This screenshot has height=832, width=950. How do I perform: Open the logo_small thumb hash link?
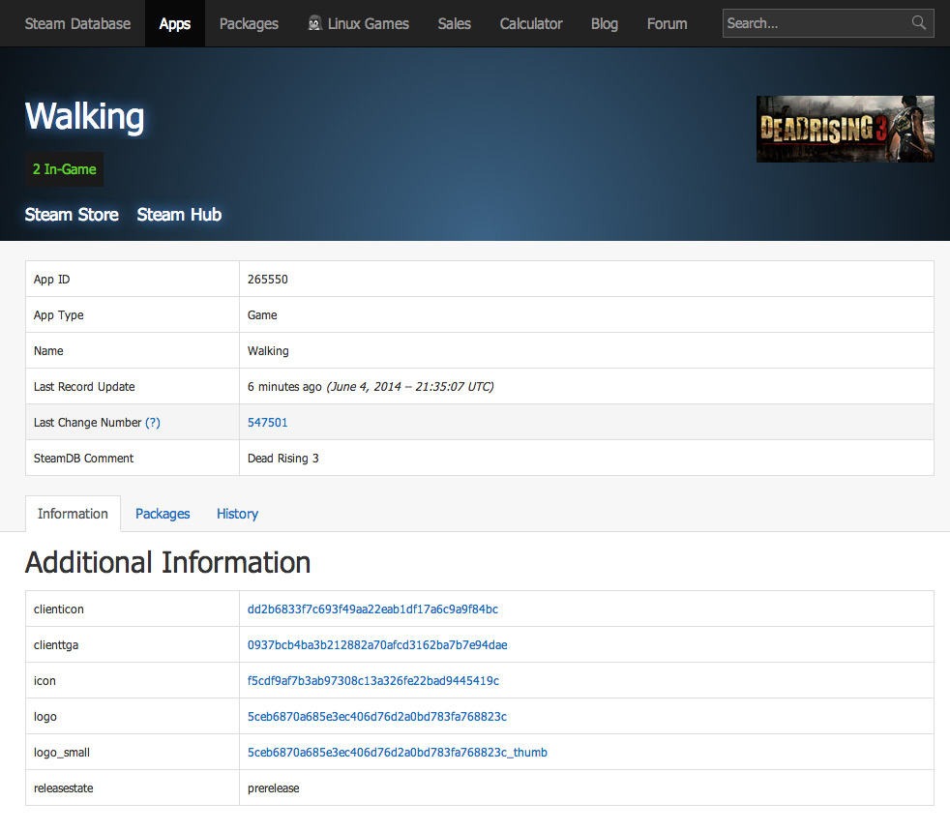397,753
